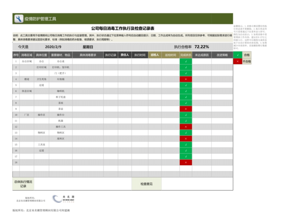Viewport: 282px width, 218px height.
Task: Select the 完成状态 column header
Action: (186, 55)
